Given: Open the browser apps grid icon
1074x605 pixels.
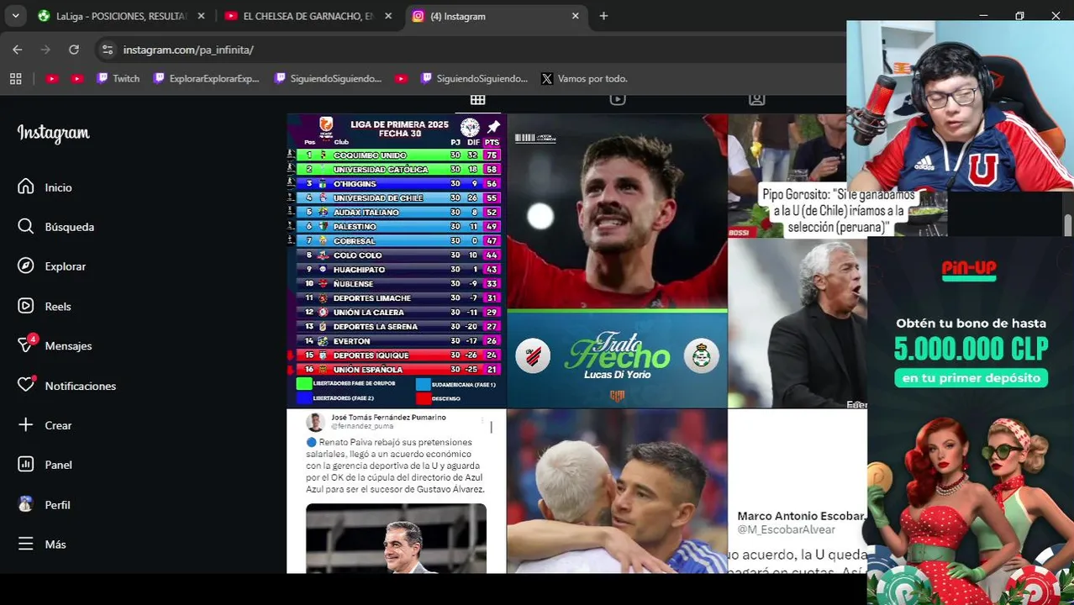Looking at the screenshot, I should coord(15,78).
